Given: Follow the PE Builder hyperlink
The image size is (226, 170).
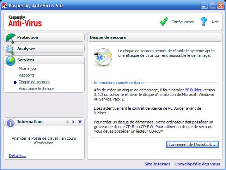Looking at the screenshot, I should [193, 90].
